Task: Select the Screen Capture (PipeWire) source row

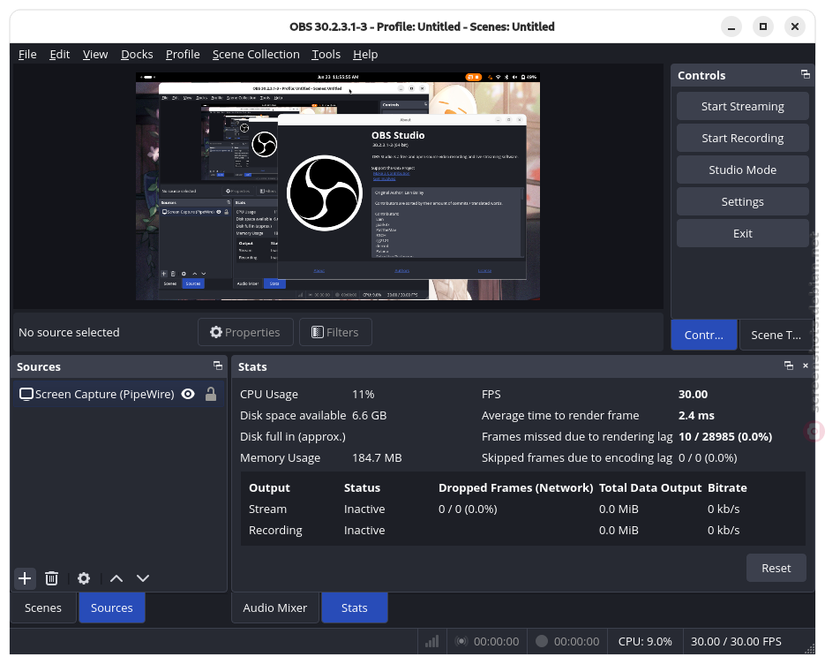Action: click(118, 394)
